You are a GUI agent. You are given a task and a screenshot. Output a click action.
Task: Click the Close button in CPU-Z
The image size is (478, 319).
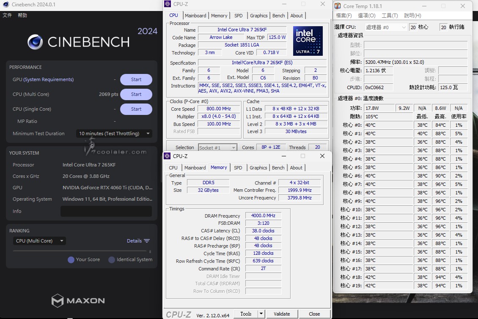coord(314,314)
